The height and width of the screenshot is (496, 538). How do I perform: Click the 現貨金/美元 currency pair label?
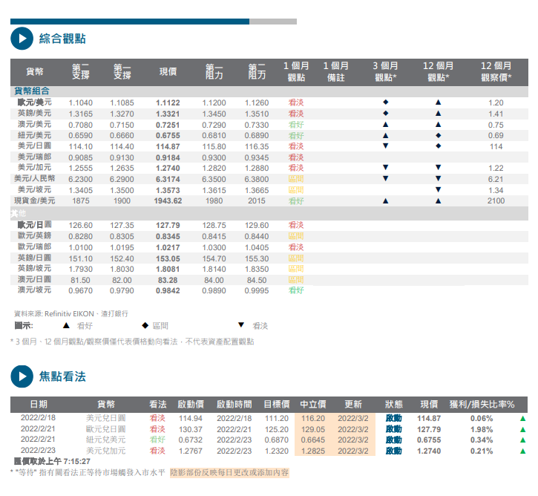[35, 200]
